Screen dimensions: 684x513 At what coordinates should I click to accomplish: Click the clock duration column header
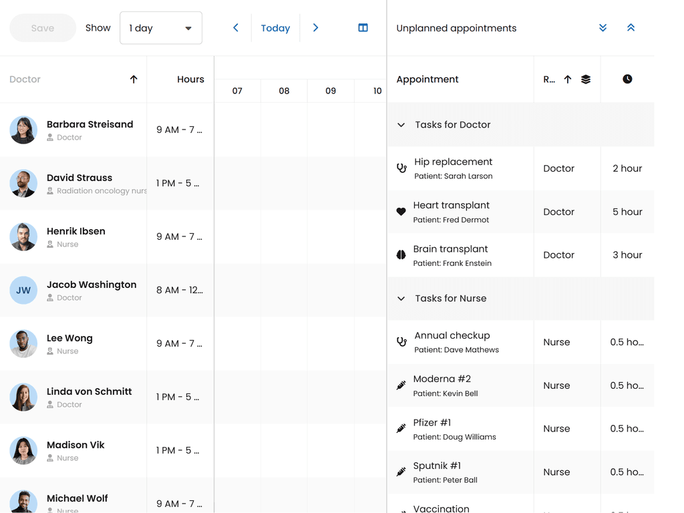click(x=627, y=79)
